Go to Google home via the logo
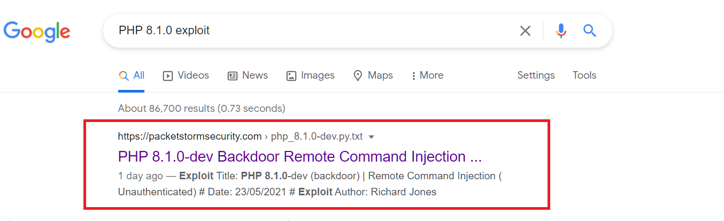Viewport: 724px width, 221px height. pyautogui.click(x=37, y=32)
